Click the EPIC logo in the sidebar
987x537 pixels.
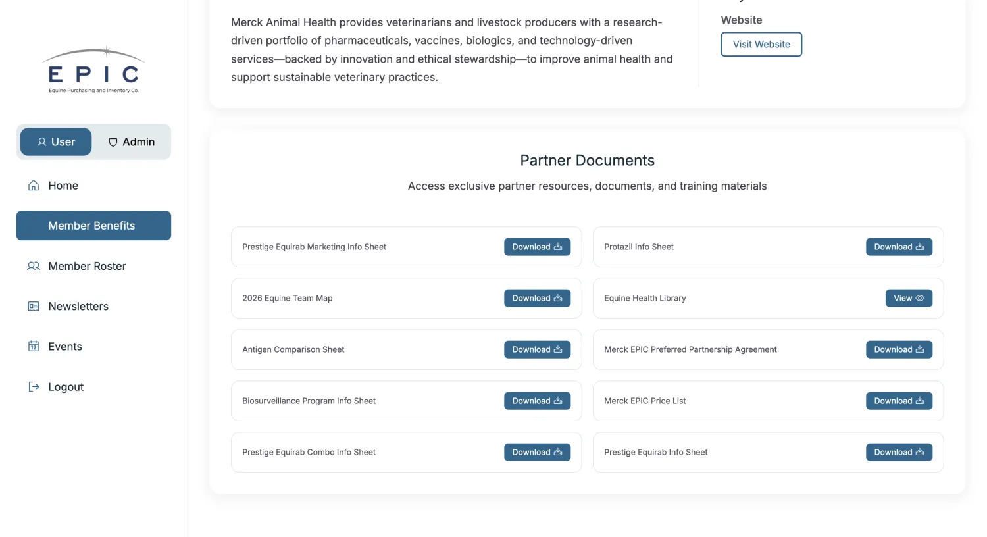[x=93, y=70]
